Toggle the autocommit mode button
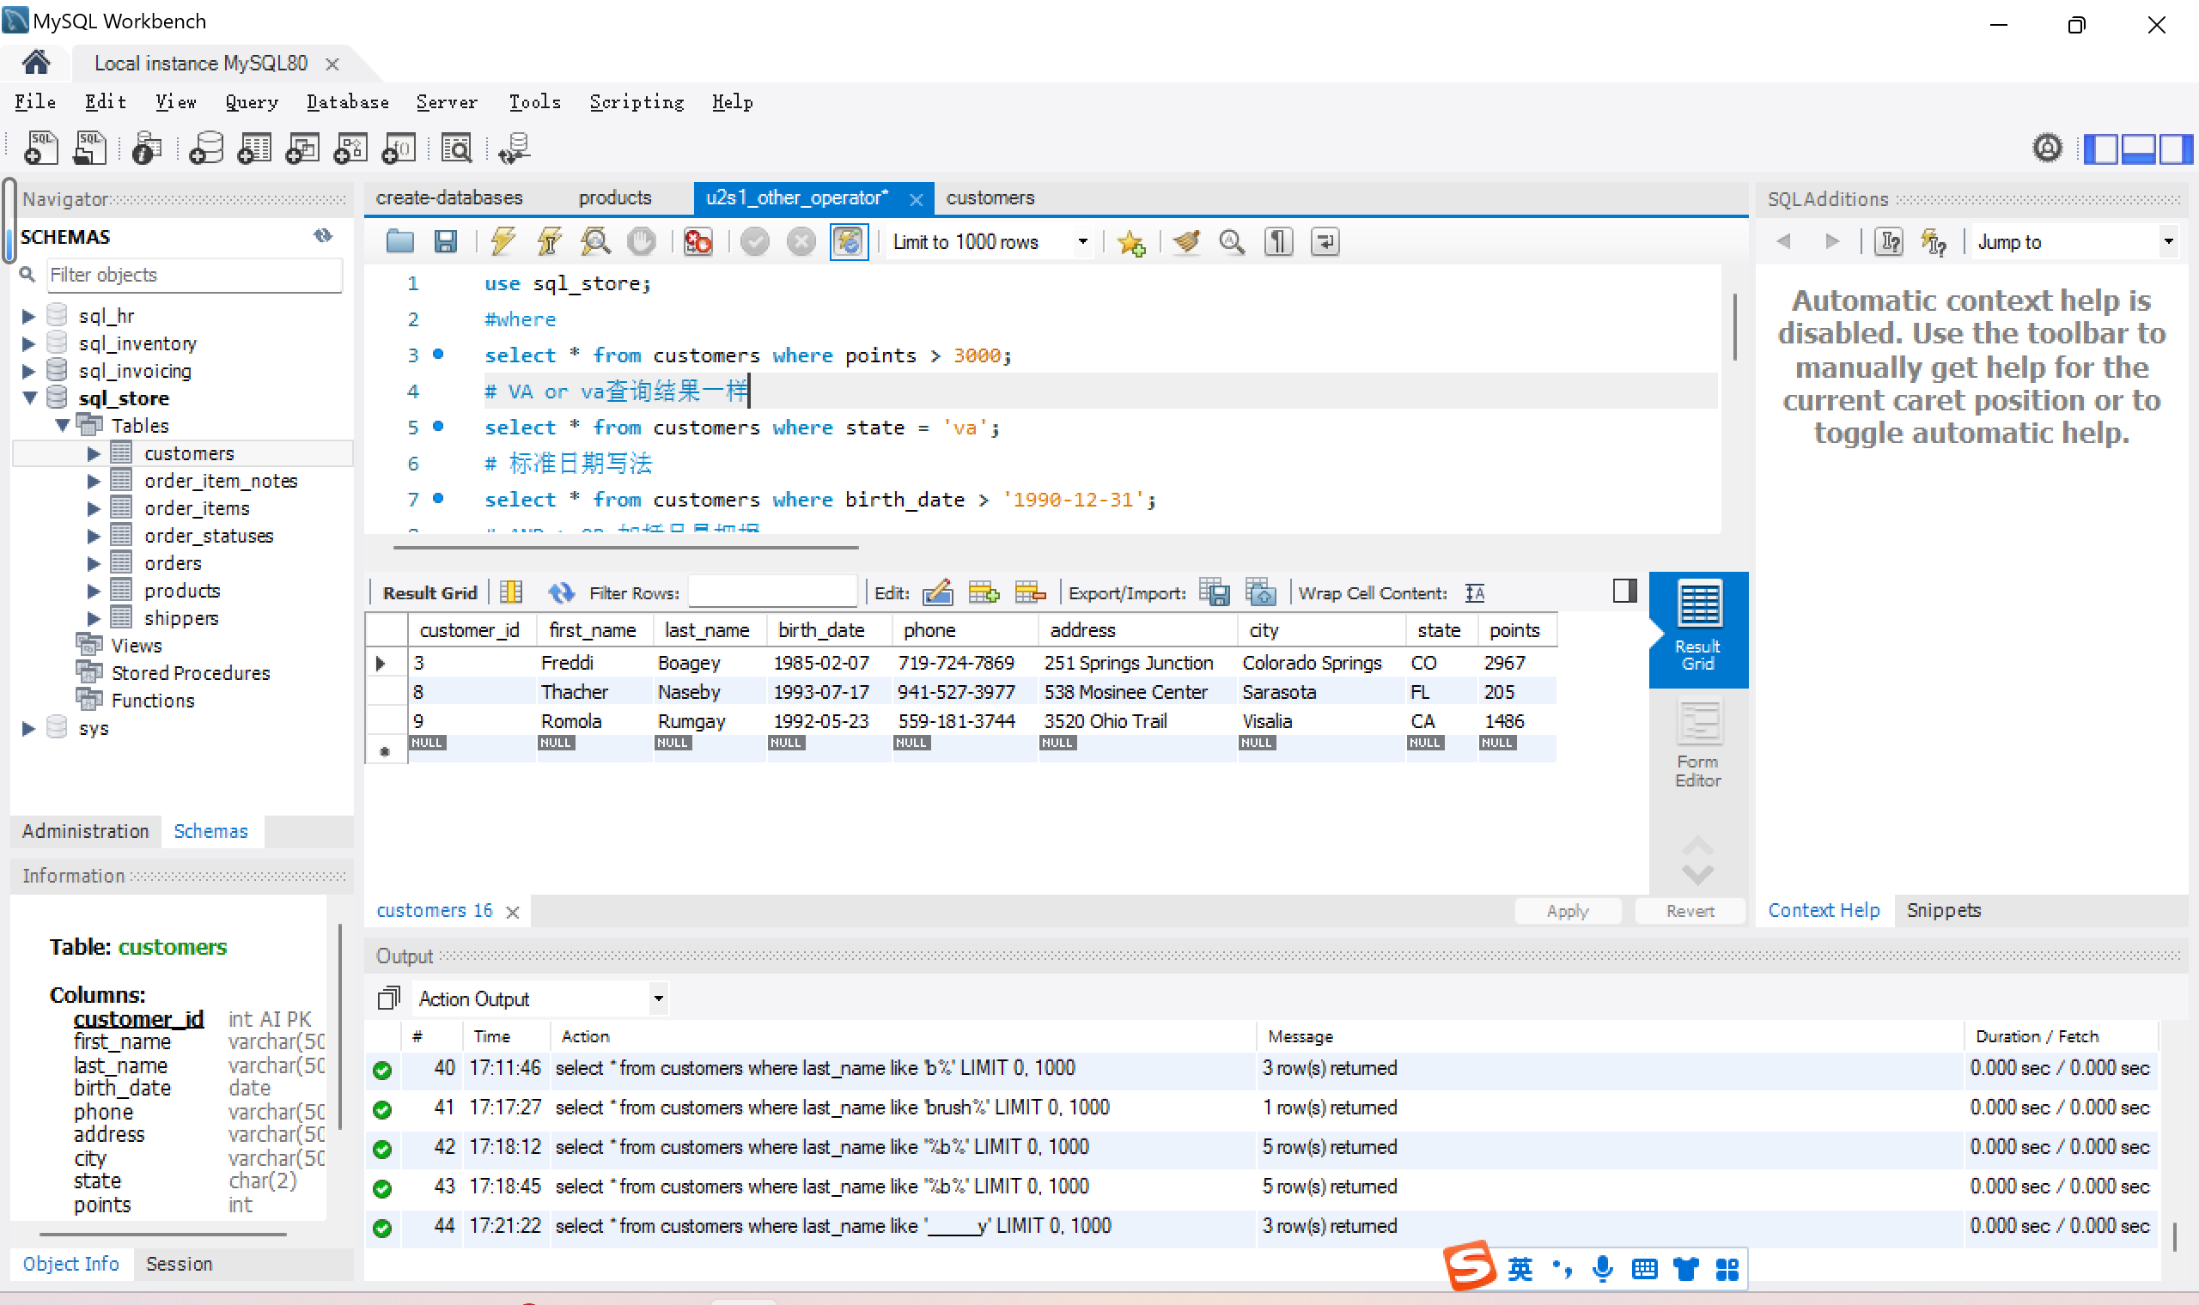 [848, 242]
